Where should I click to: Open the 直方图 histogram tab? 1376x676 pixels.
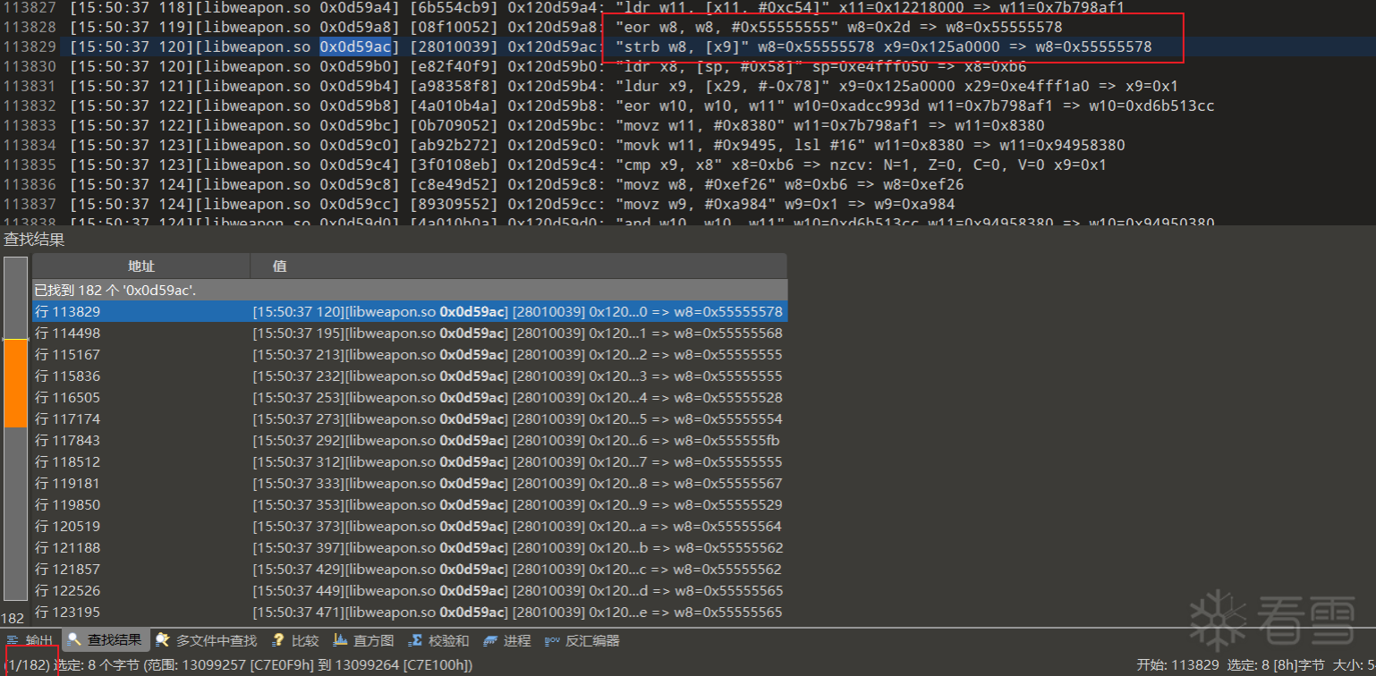[363, 640]
